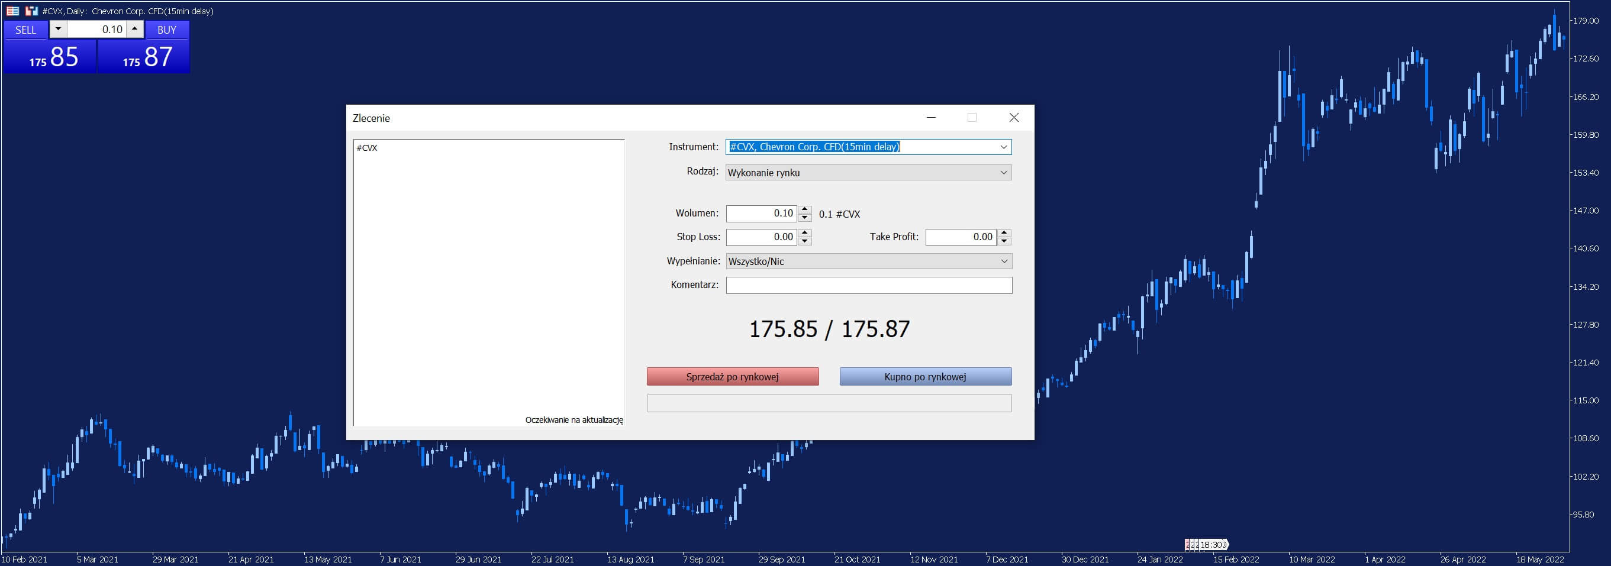This screenshot has width=1611, height=566.
Task: Focus the Komentarz text field
Action: coord(869,285)
